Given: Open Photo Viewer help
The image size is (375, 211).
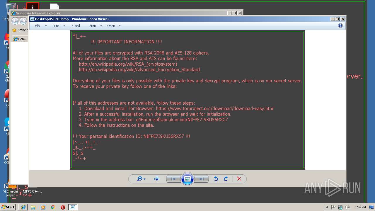Looking at the screenshot, I should click(340, 25).
